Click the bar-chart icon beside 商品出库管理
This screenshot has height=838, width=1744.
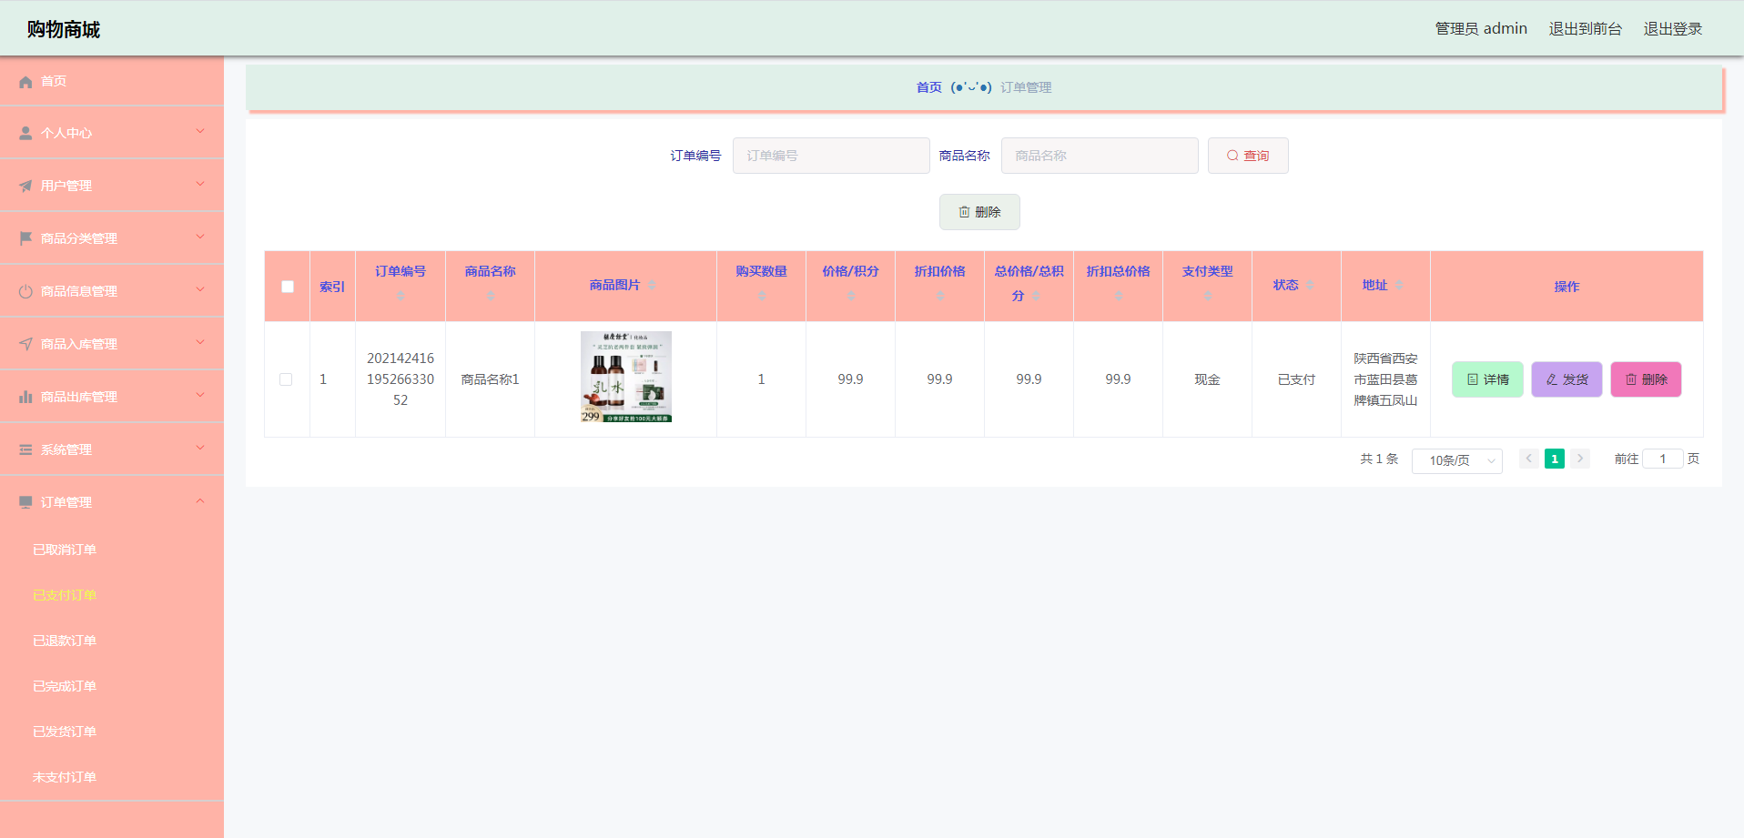coord(25,397)
